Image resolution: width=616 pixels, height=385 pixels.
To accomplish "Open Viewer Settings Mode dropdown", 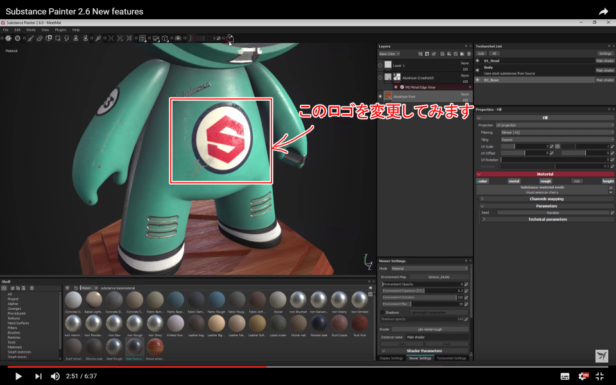I will [429, 269].
